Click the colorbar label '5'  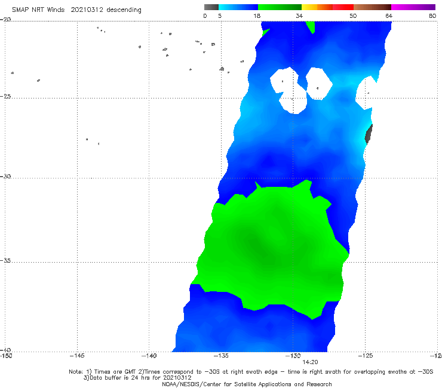(220, 16)
